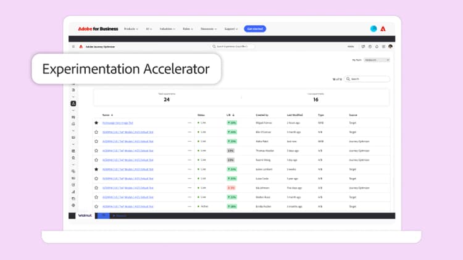This screenshot has height=260, width=463.
Task: Expand the Products menu
Action: coord(131,29)
